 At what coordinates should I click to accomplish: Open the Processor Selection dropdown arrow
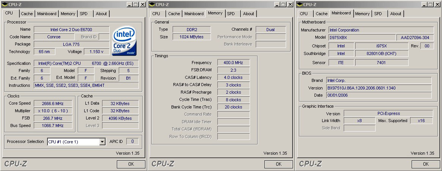pos(102,142)
